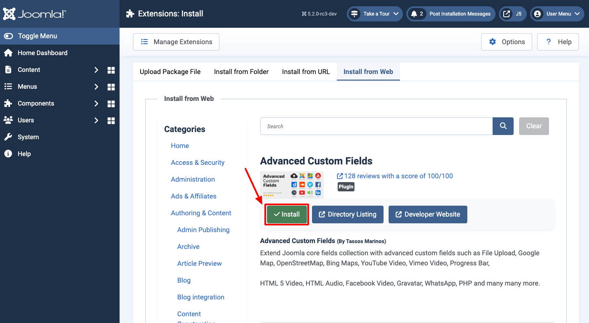589x323 pixels.
Task: Click the Help info icon in sidebar
Action: (8, 154)
